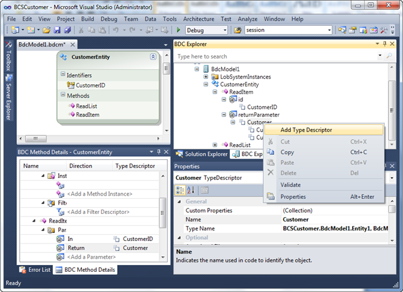The image size is (403, 292).
Task: Choose Add Type Descriptor from context menu
Action: pyautogui.click(x=324, y=130)
